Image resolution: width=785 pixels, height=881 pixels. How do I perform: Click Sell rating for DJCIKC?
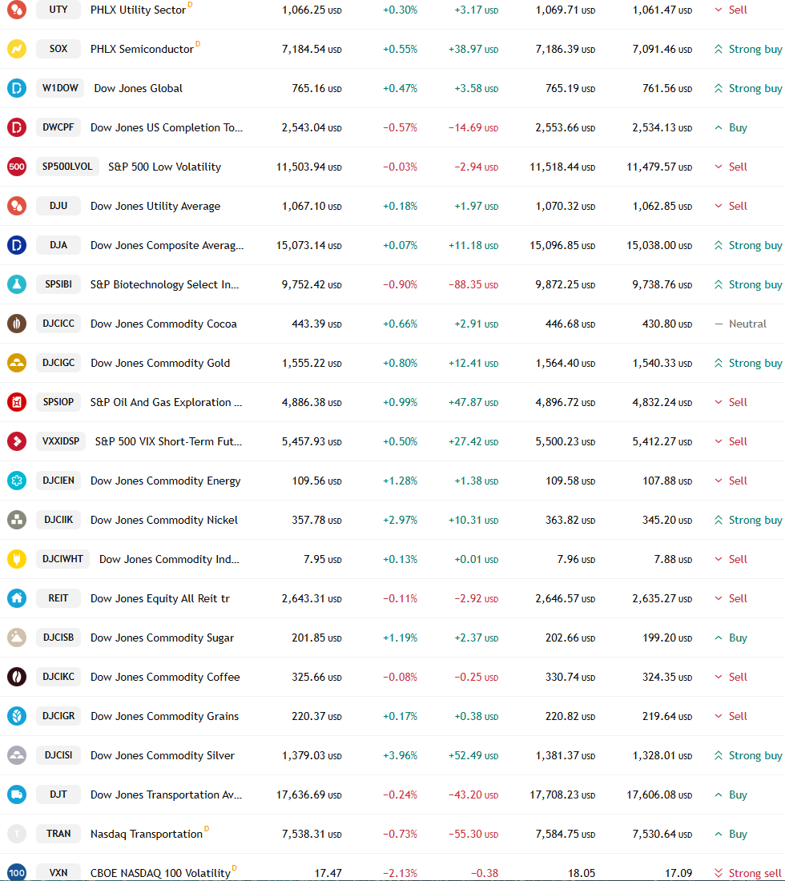(731, 677)
